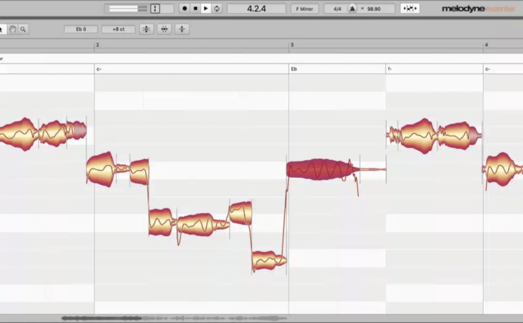Select the Zoom magnifier tool

coord(23,29)
